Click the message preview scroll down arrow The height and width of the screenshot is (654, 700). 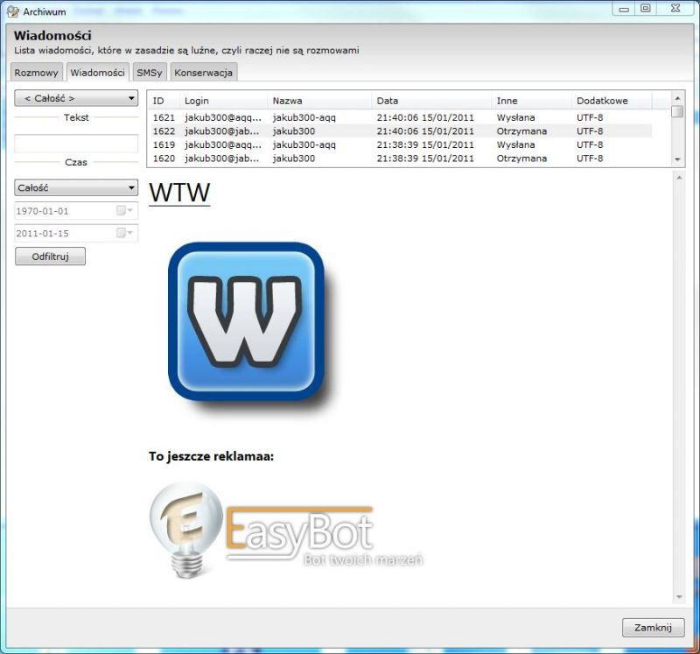point(679,597)
